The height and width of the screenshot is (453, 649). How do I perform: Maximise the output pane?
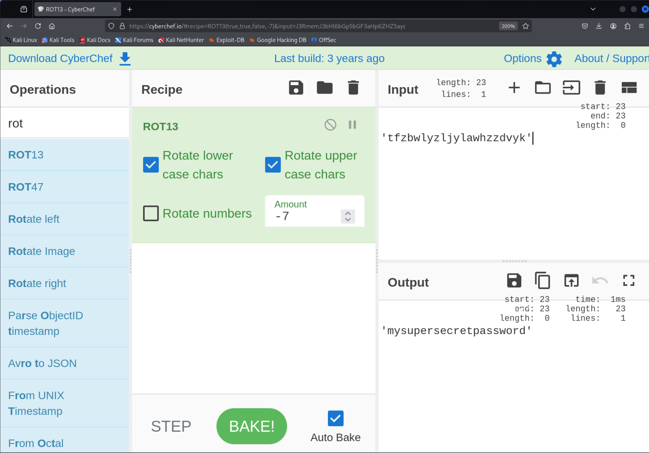click(x=629, y=280)
